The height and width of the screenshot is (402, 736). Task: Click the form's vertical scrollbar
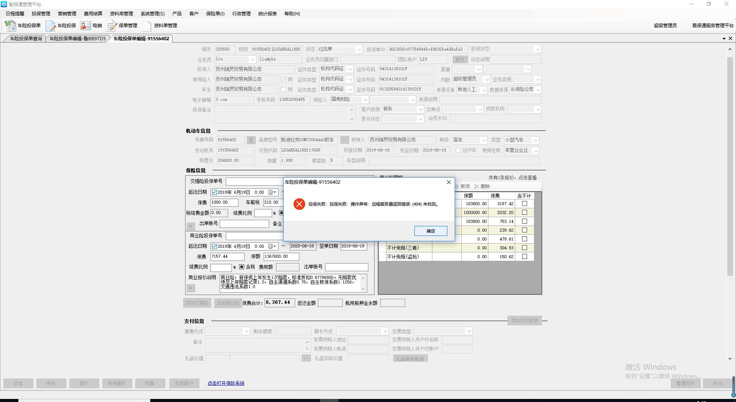tap(730, 165)
